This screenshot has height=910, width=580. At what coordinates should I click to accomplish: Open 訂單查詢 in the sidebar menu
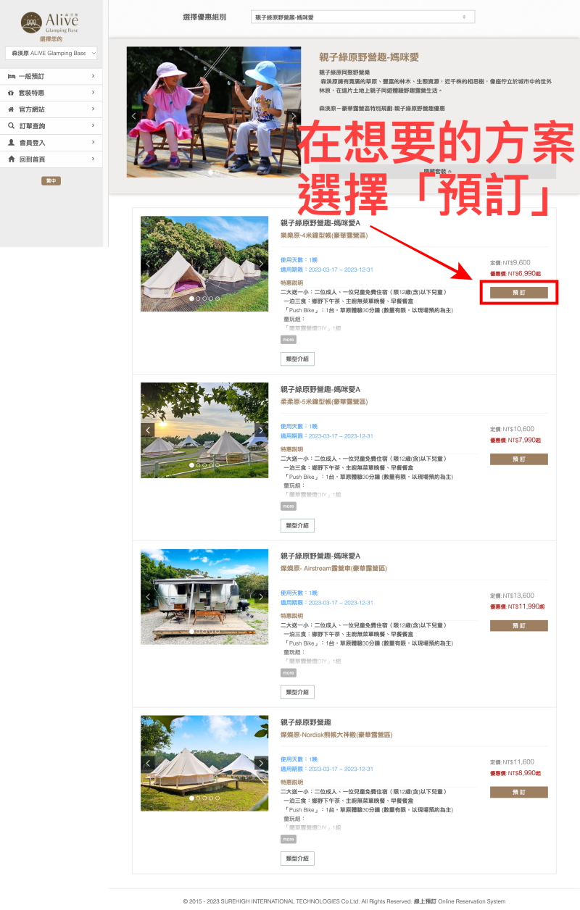51,126
